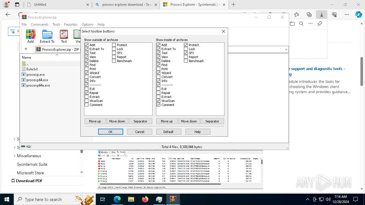Open Edge settings and more menu
The height and width of the screenshot is (205, 365).
click(x=347, y=15)
